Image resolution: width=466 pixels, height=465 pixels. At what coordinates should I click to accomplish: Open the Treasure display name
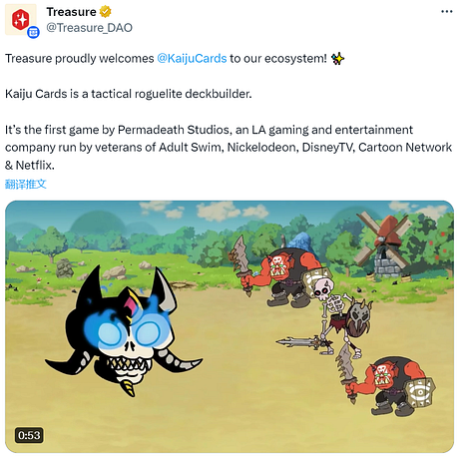click(71, 12)
